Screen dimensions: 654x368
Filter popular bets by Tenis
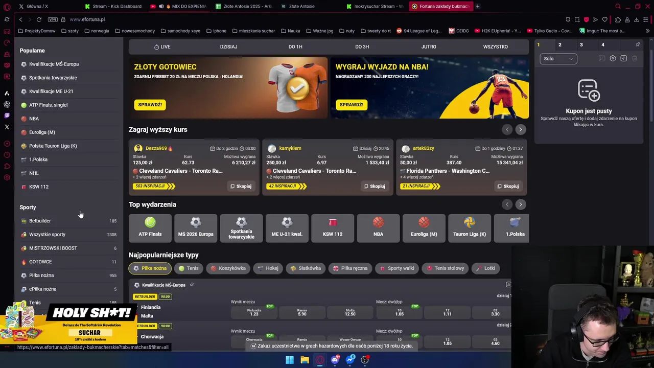(x=188, y=268)
